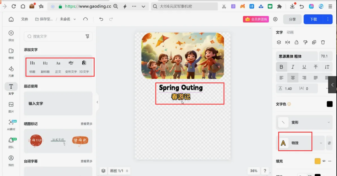Click the blue 下载 download button
The width and height of the screenshot is (337, 176).
coord(313,19)
